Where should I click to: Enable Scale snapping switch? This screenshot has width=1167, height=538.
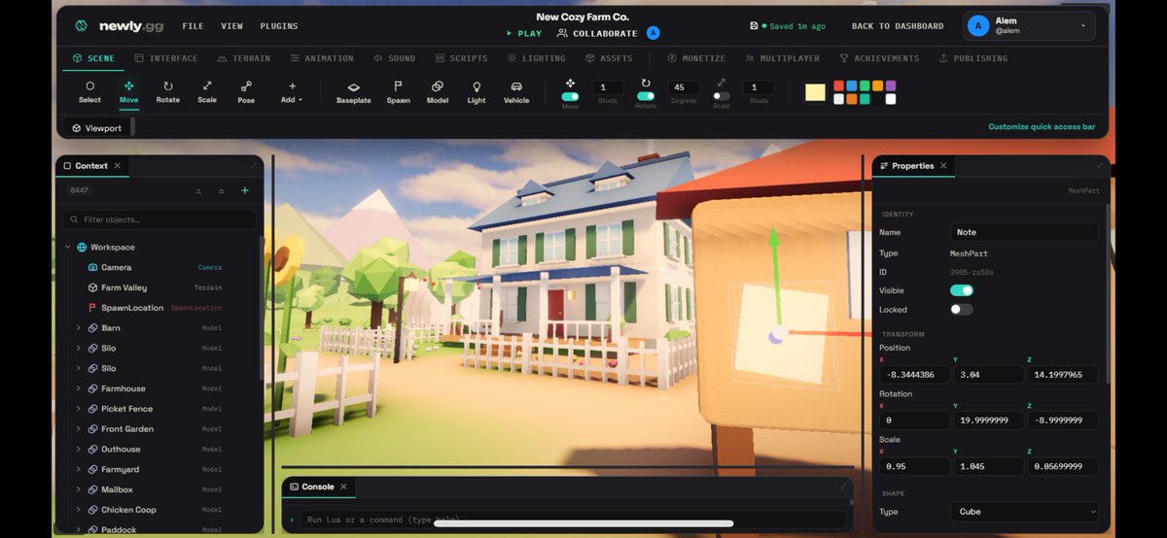[x=721, y=96]
